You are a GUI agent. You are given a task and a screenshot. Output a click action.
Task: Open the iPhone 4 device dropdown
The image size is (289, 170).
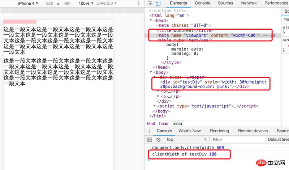pyautogui.click(x=28, y=3)
